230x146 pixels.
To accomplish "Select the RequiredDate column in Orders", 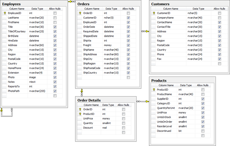I will [91, 32].
